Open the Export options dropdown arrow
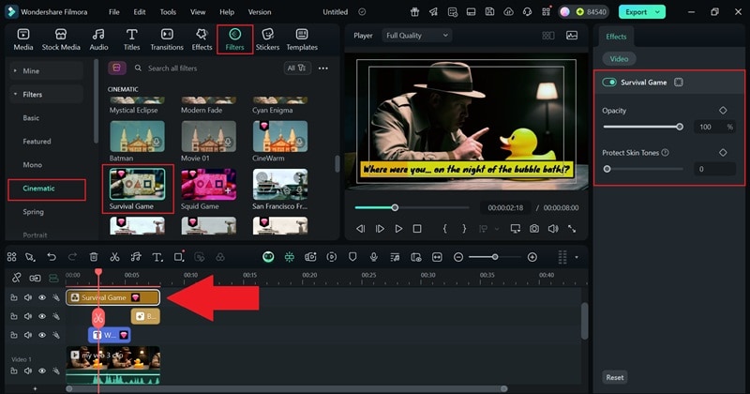The image size is (750, 394). 658,12
